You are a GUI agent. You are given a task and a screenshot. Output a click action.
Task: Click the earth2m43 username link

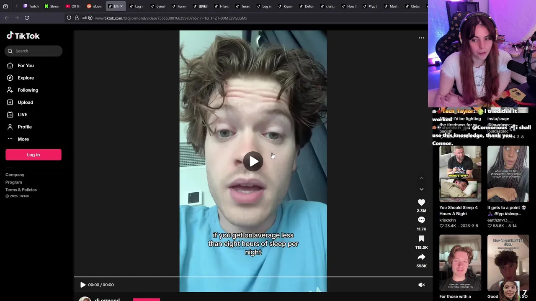(500, 220)
